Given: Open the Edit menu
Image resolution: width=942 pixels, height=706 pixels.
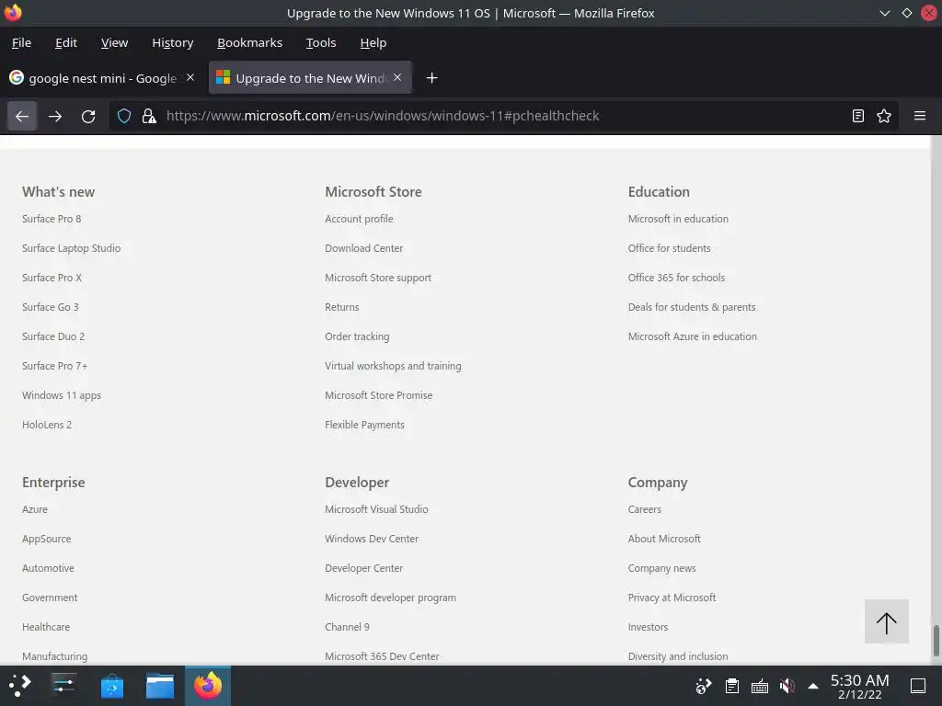Looking at the screenshot, I should (x=66, y=42).
